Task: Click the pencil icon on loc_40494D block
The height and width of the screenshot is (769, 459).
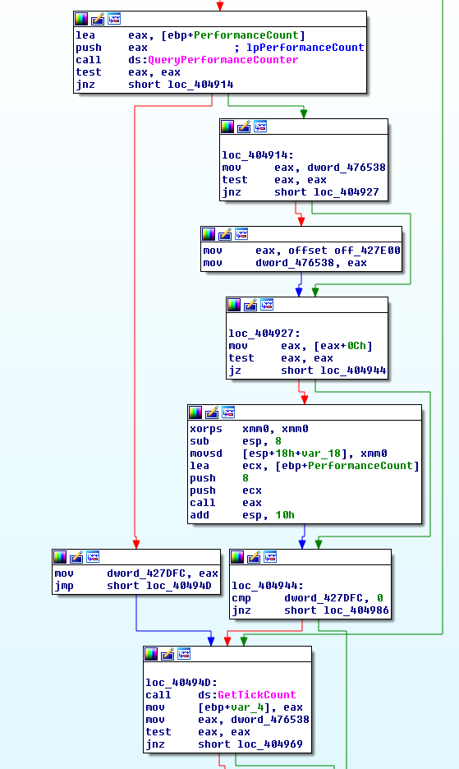Action: point(168,654)
